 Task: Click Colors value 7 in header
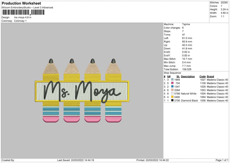pos(222,6)
